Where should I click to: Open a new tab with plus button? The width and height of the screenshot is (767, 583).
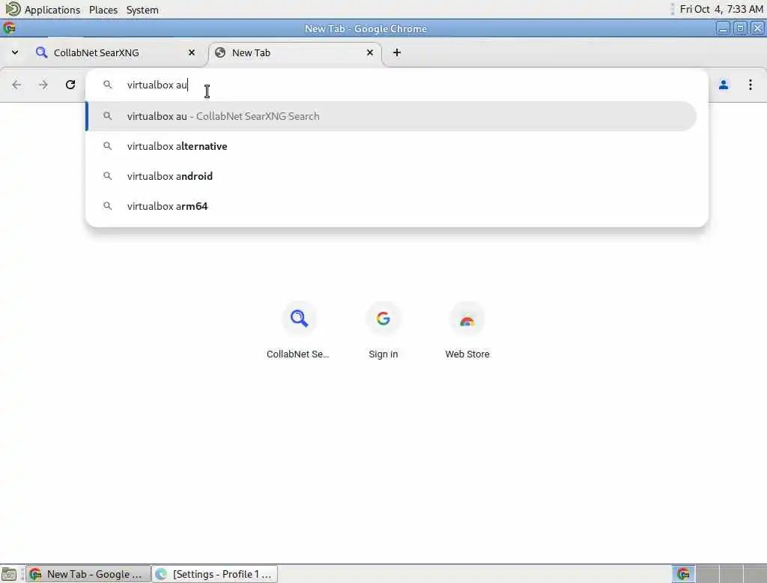[397, 52]
